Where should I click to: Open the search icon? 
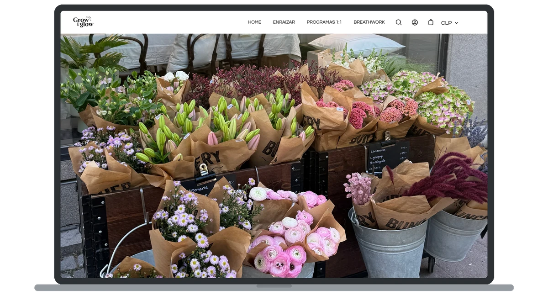(399, 22)
